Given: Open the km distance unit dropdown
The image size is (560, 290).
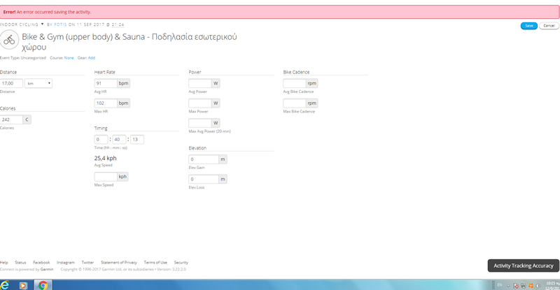Looking at the screenshot, I should click(38, 83).
